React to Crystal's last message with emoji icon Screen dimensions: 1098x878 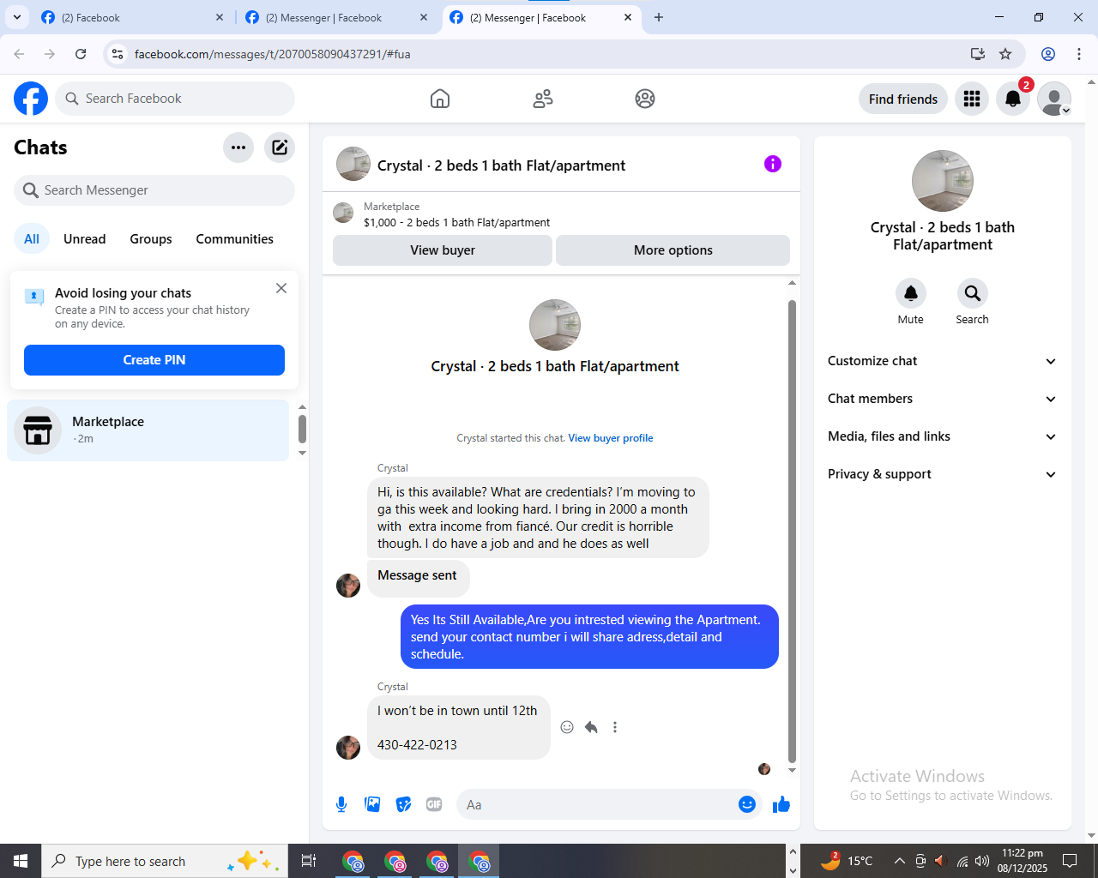click(567, 727)
